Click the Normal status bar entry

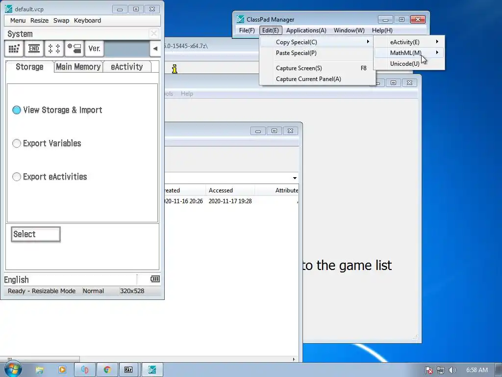93,291
